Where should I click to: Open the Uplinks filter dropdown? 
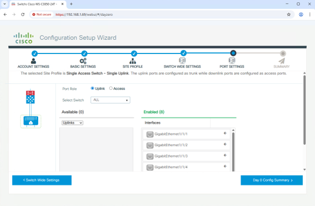[x=72, y=123]
